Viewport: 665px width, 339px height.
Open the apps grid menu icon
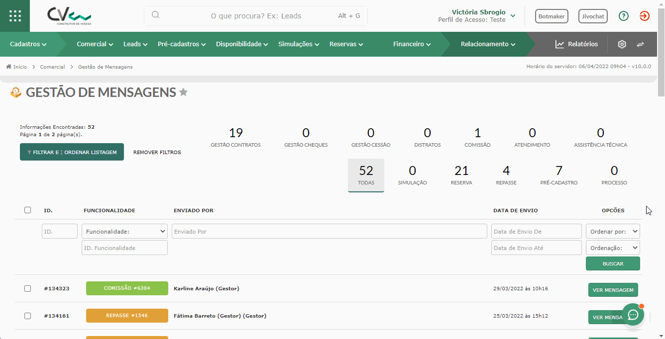pyautogui.click(x=15, y=16)
